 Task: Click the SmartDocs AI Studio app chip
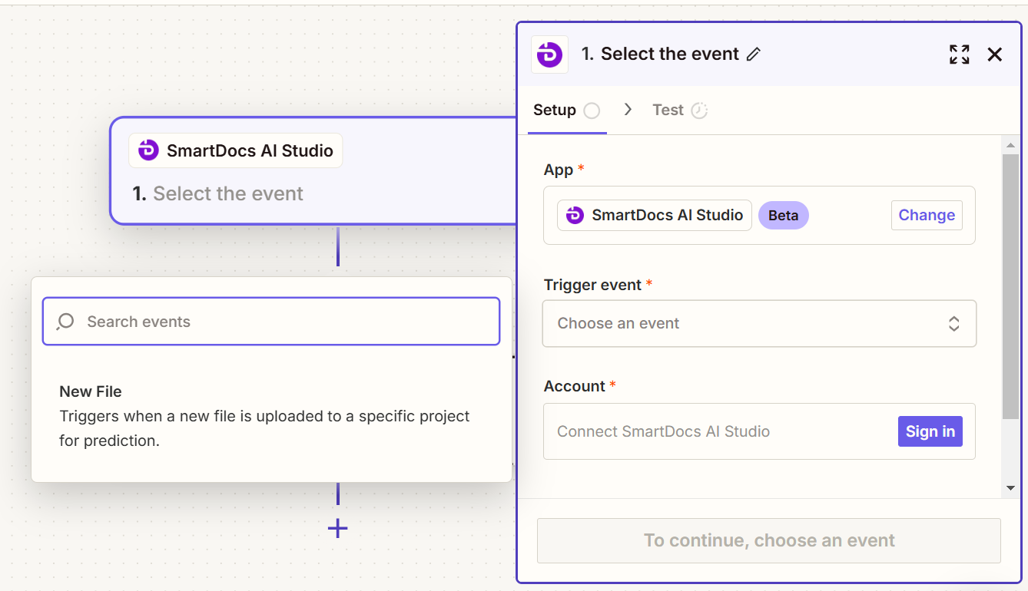tap(655, 216)
